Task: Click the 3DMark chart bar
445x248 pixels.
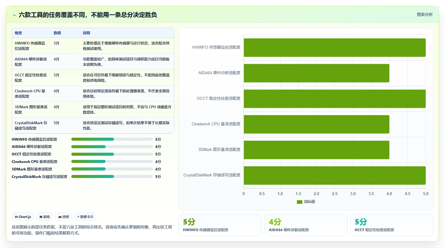Action: coord(317,150)
